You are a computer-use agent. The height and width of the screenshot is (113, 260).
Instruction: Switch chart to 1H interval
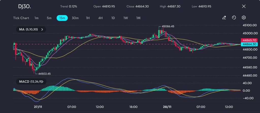tap(88, 18)
